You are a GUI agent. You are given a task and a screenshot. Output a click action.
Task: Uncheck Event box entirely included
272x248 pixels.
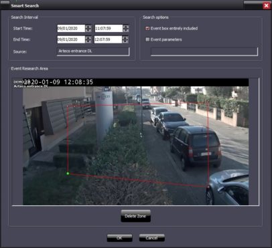(147, 28)
